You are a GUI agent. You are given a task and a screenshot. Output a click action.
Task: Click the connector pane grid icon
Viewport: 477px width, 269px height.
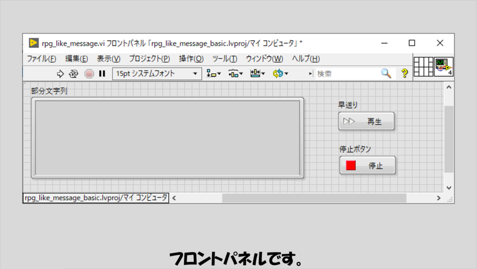click(423, 67)
